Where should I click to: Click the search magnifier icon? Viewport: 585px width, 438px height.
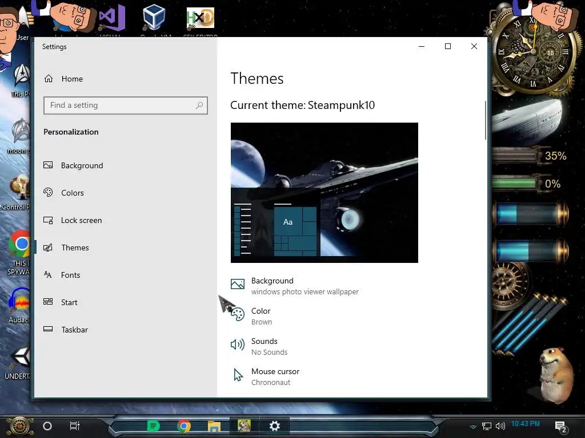pyautogui.click(x=199, y=106)
